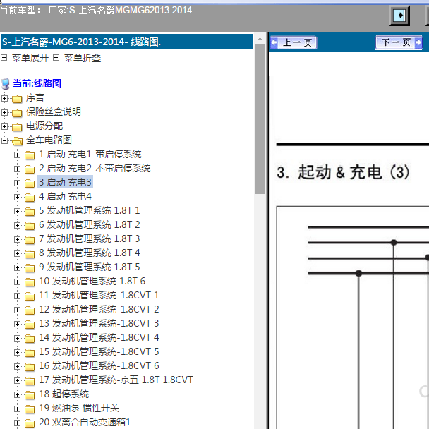
Task: Expand 2 启动 充电2-不带启停系统 node
Action: (17, 169)
